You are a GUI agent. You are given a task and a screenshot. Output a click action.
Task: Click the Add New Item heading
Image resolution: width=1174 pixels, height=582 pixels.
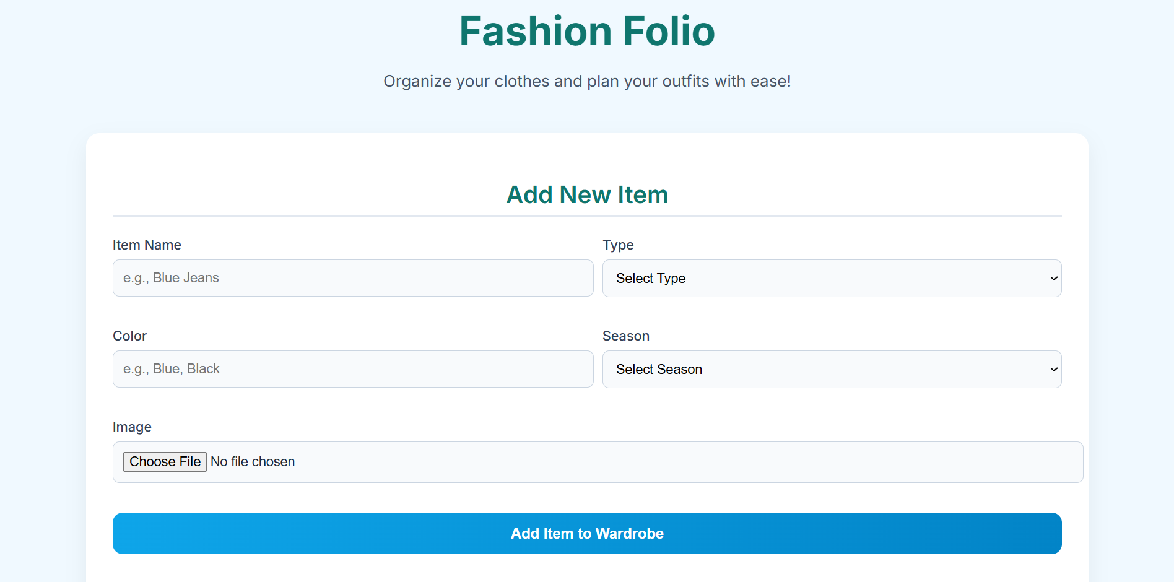pos(586,194)
